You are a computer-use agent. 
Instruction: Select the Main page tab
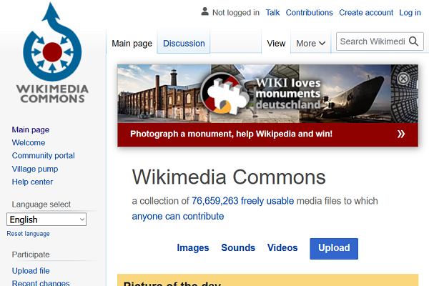click(x=132, y=44)
